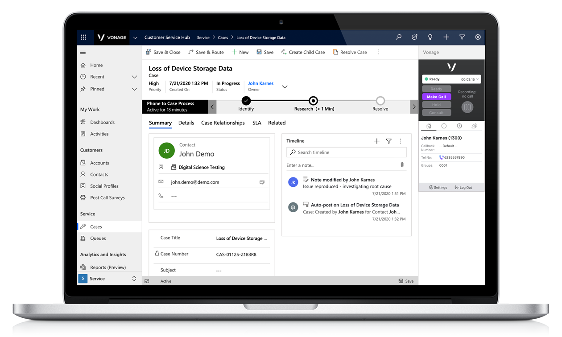Open the timeline filter funnel
The image size is (562, 337).
[389, 141]
